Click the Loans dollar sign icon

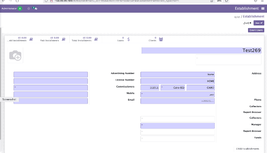tap(128, 39)
